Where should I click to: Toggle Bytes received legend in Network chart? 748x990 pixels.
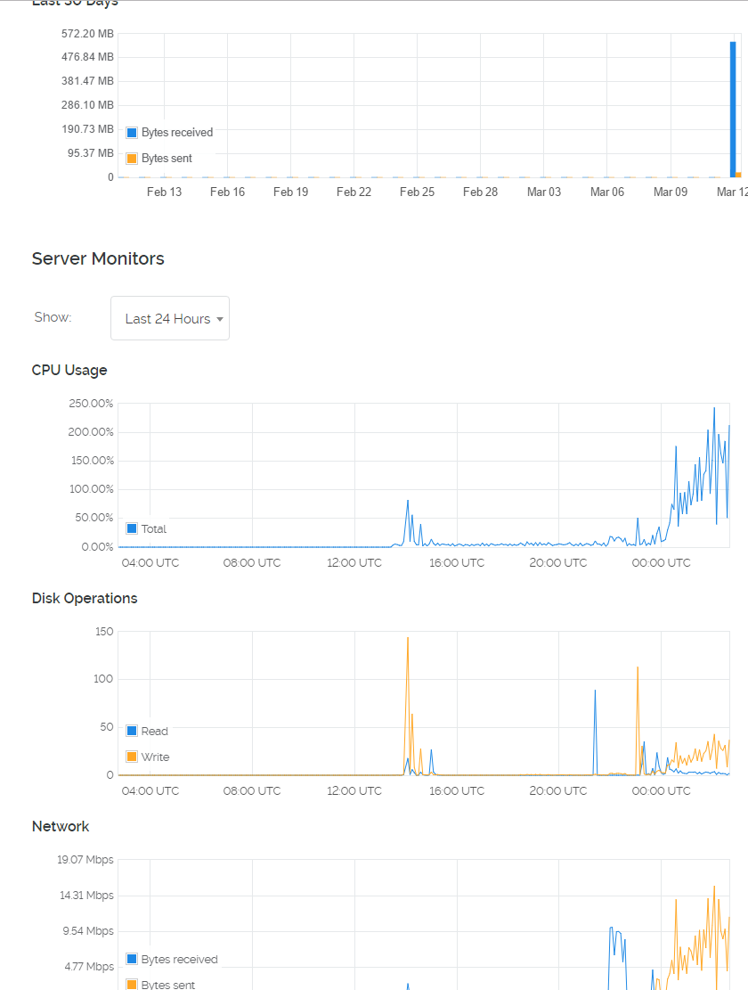(x=172, y=959)
